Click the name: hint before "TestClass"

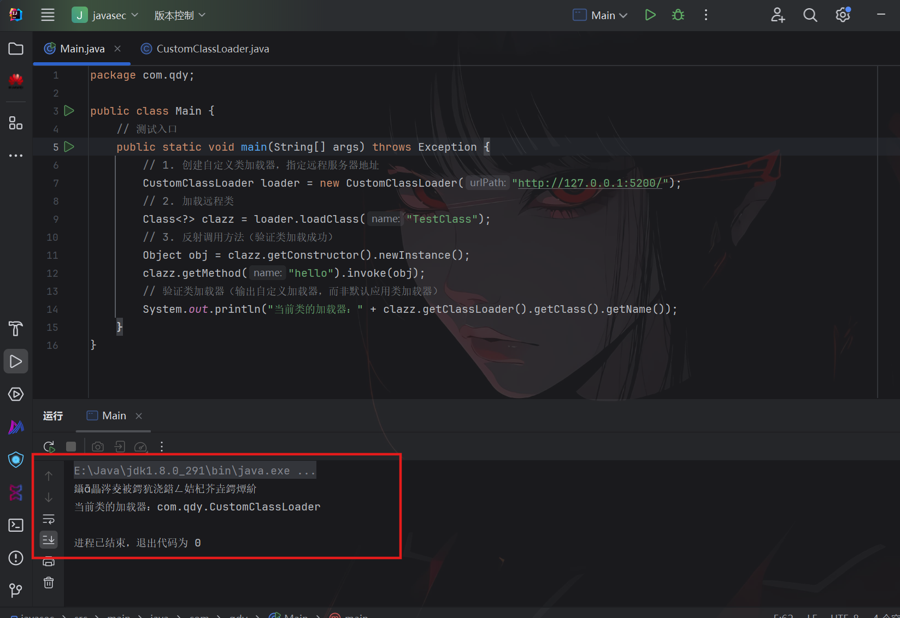[x=385, y=218]
